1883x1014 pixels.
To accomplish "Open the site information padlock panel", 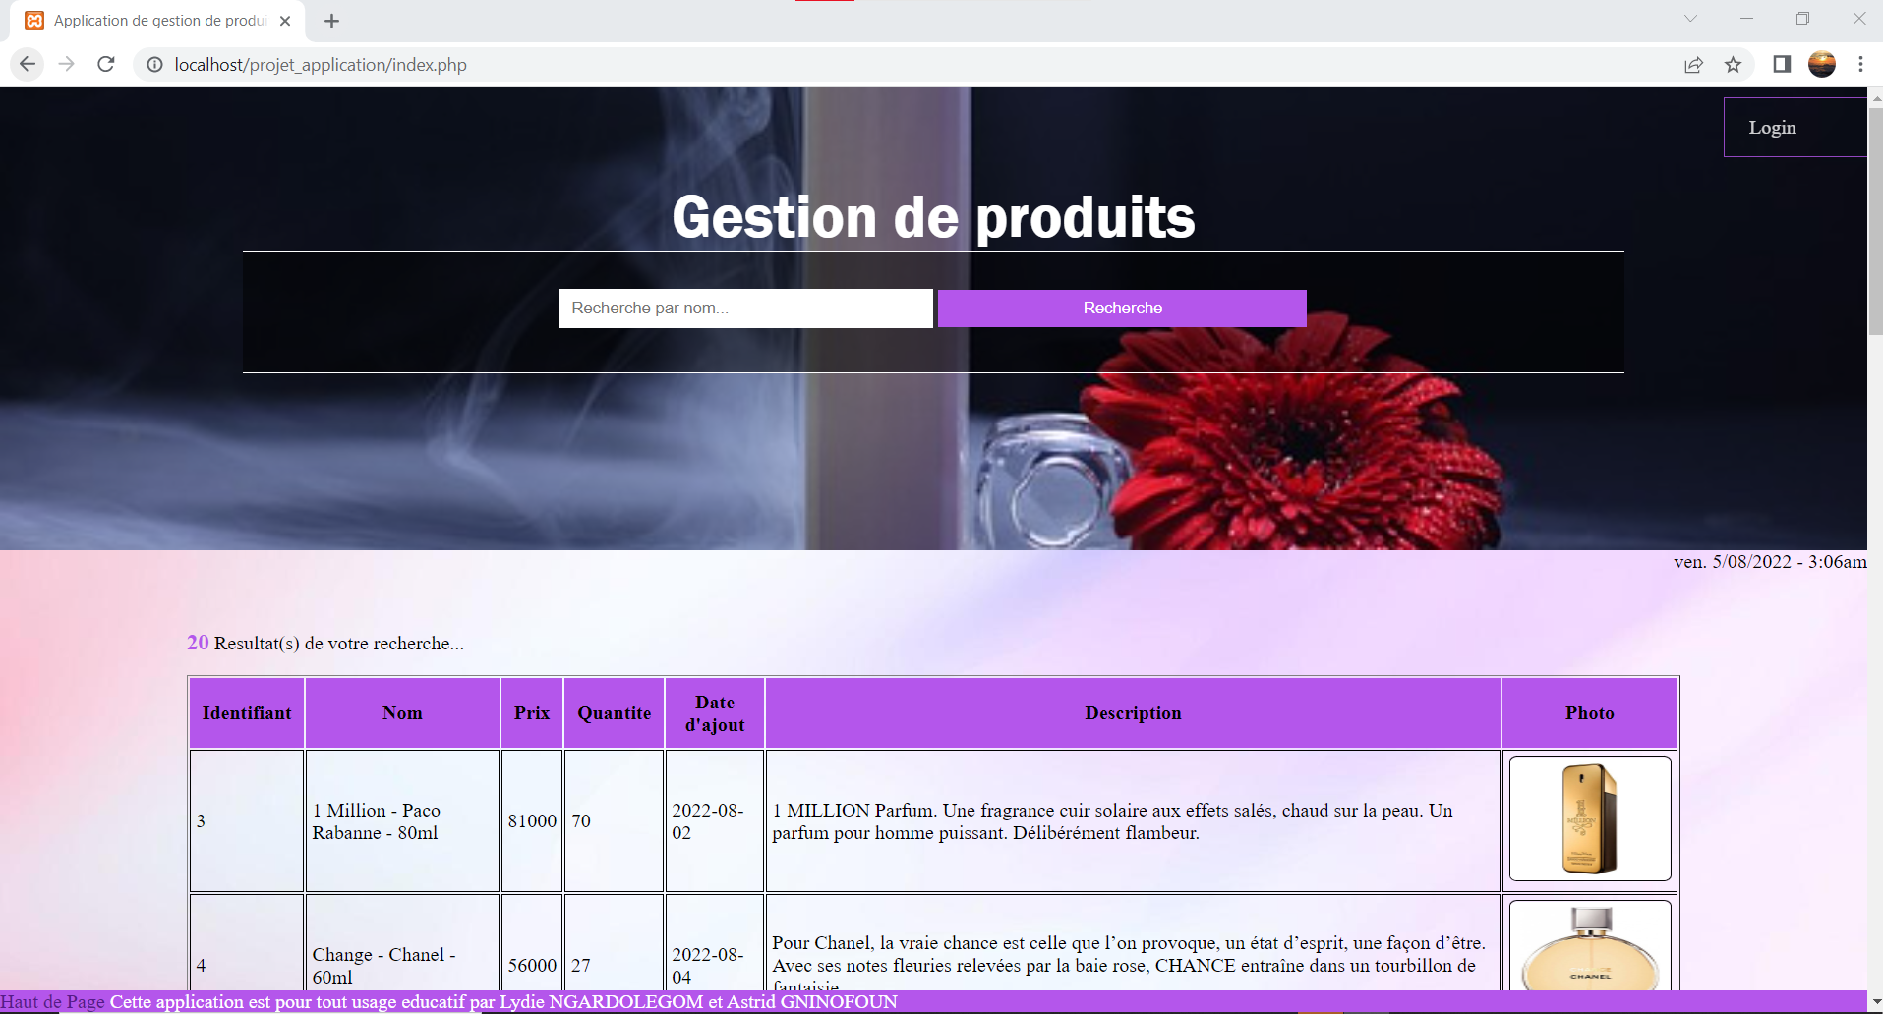I will [154, 65].
